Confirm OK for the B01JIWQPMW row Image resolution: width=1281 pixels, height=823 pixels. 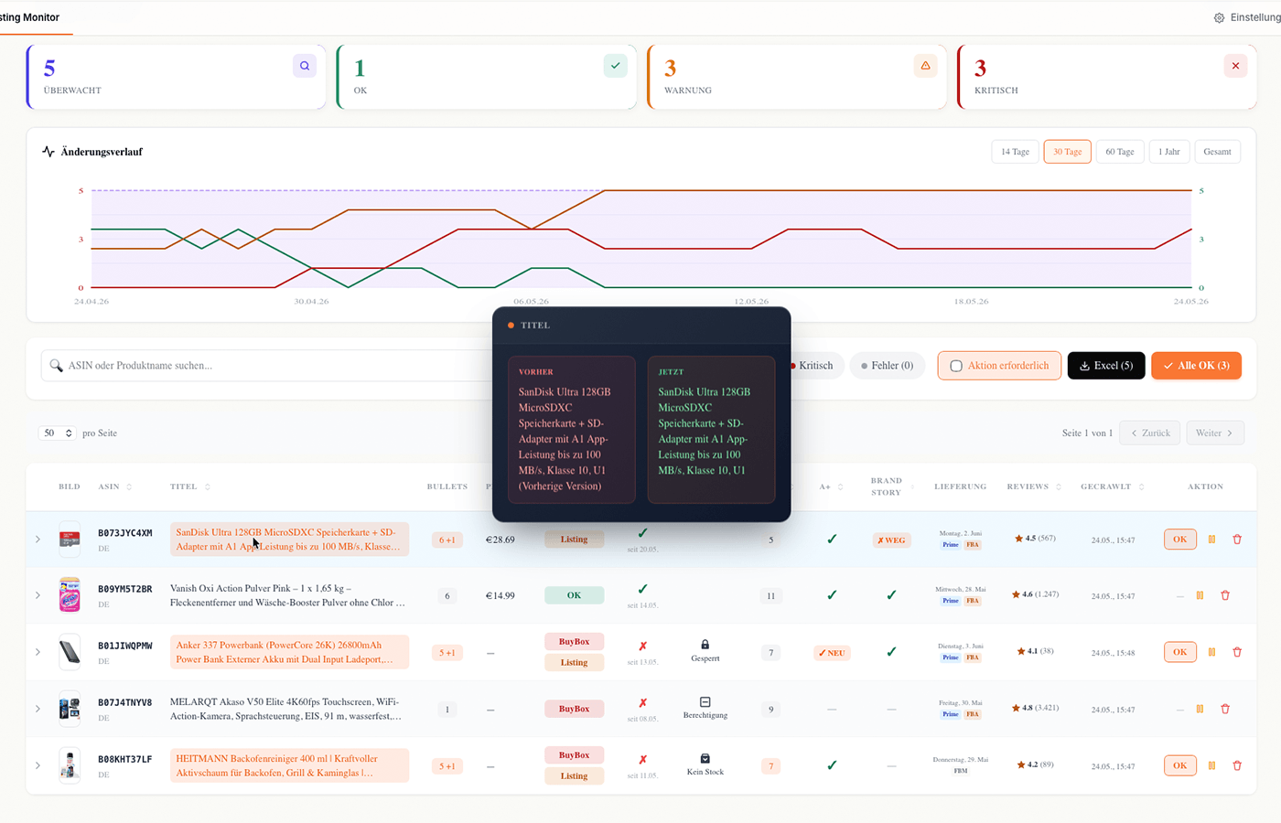[1179, 652]
